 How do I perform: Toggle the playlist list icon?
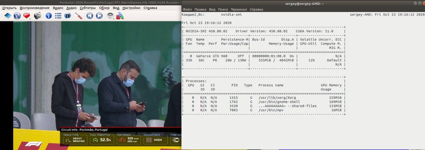[x=58, y=16]
